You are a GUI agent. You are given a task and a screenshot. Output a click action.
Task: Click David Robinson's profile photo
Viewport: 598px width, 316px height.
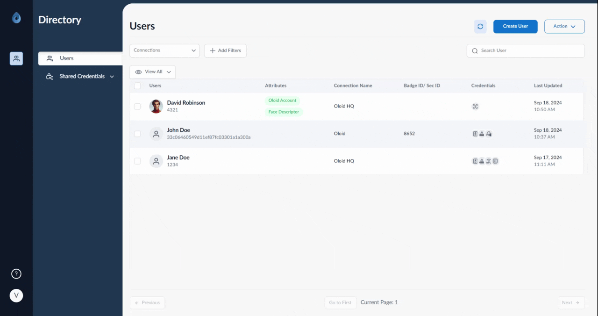(156, 106)
